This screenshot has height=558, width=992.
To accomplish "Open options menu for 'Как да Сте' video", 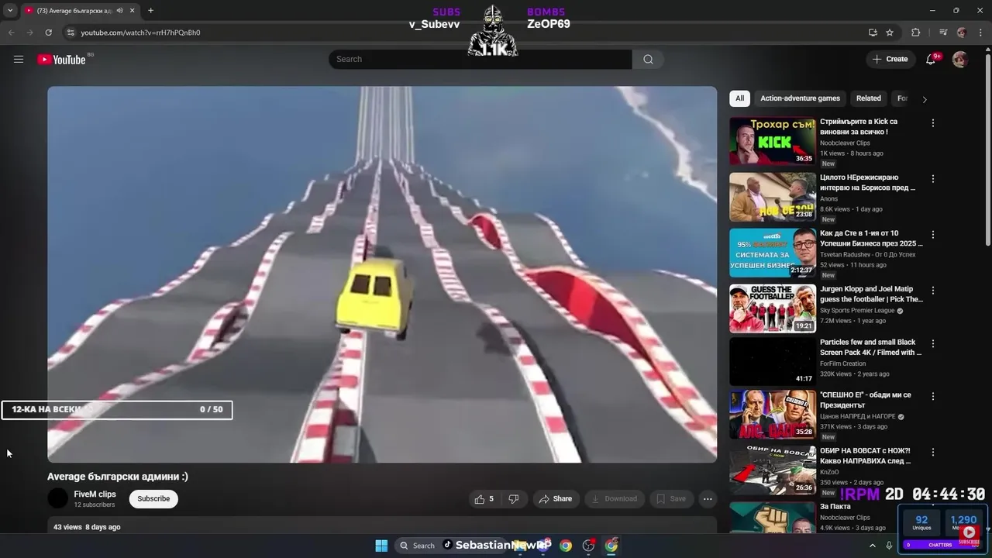I will click(x=933, y=235).
